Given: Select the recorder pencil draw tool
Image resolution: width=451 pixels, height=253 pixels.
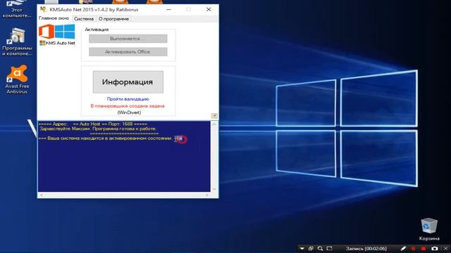Looking at the screenshot, I should pyautogui.click(x=403, y=248).
